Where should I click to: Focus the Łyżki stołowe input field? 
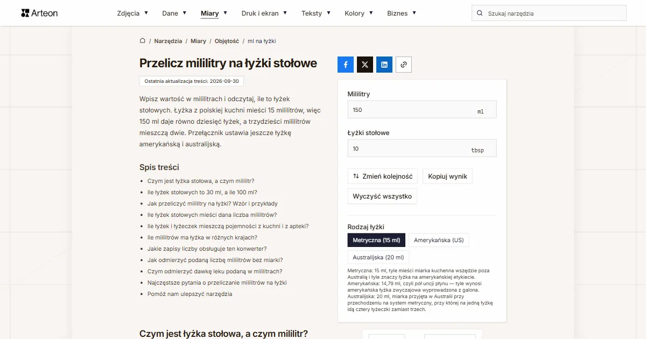422,149
